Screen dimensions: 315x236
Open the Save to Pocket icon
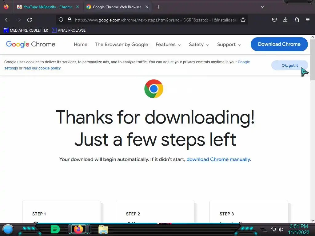coord(274,20)
